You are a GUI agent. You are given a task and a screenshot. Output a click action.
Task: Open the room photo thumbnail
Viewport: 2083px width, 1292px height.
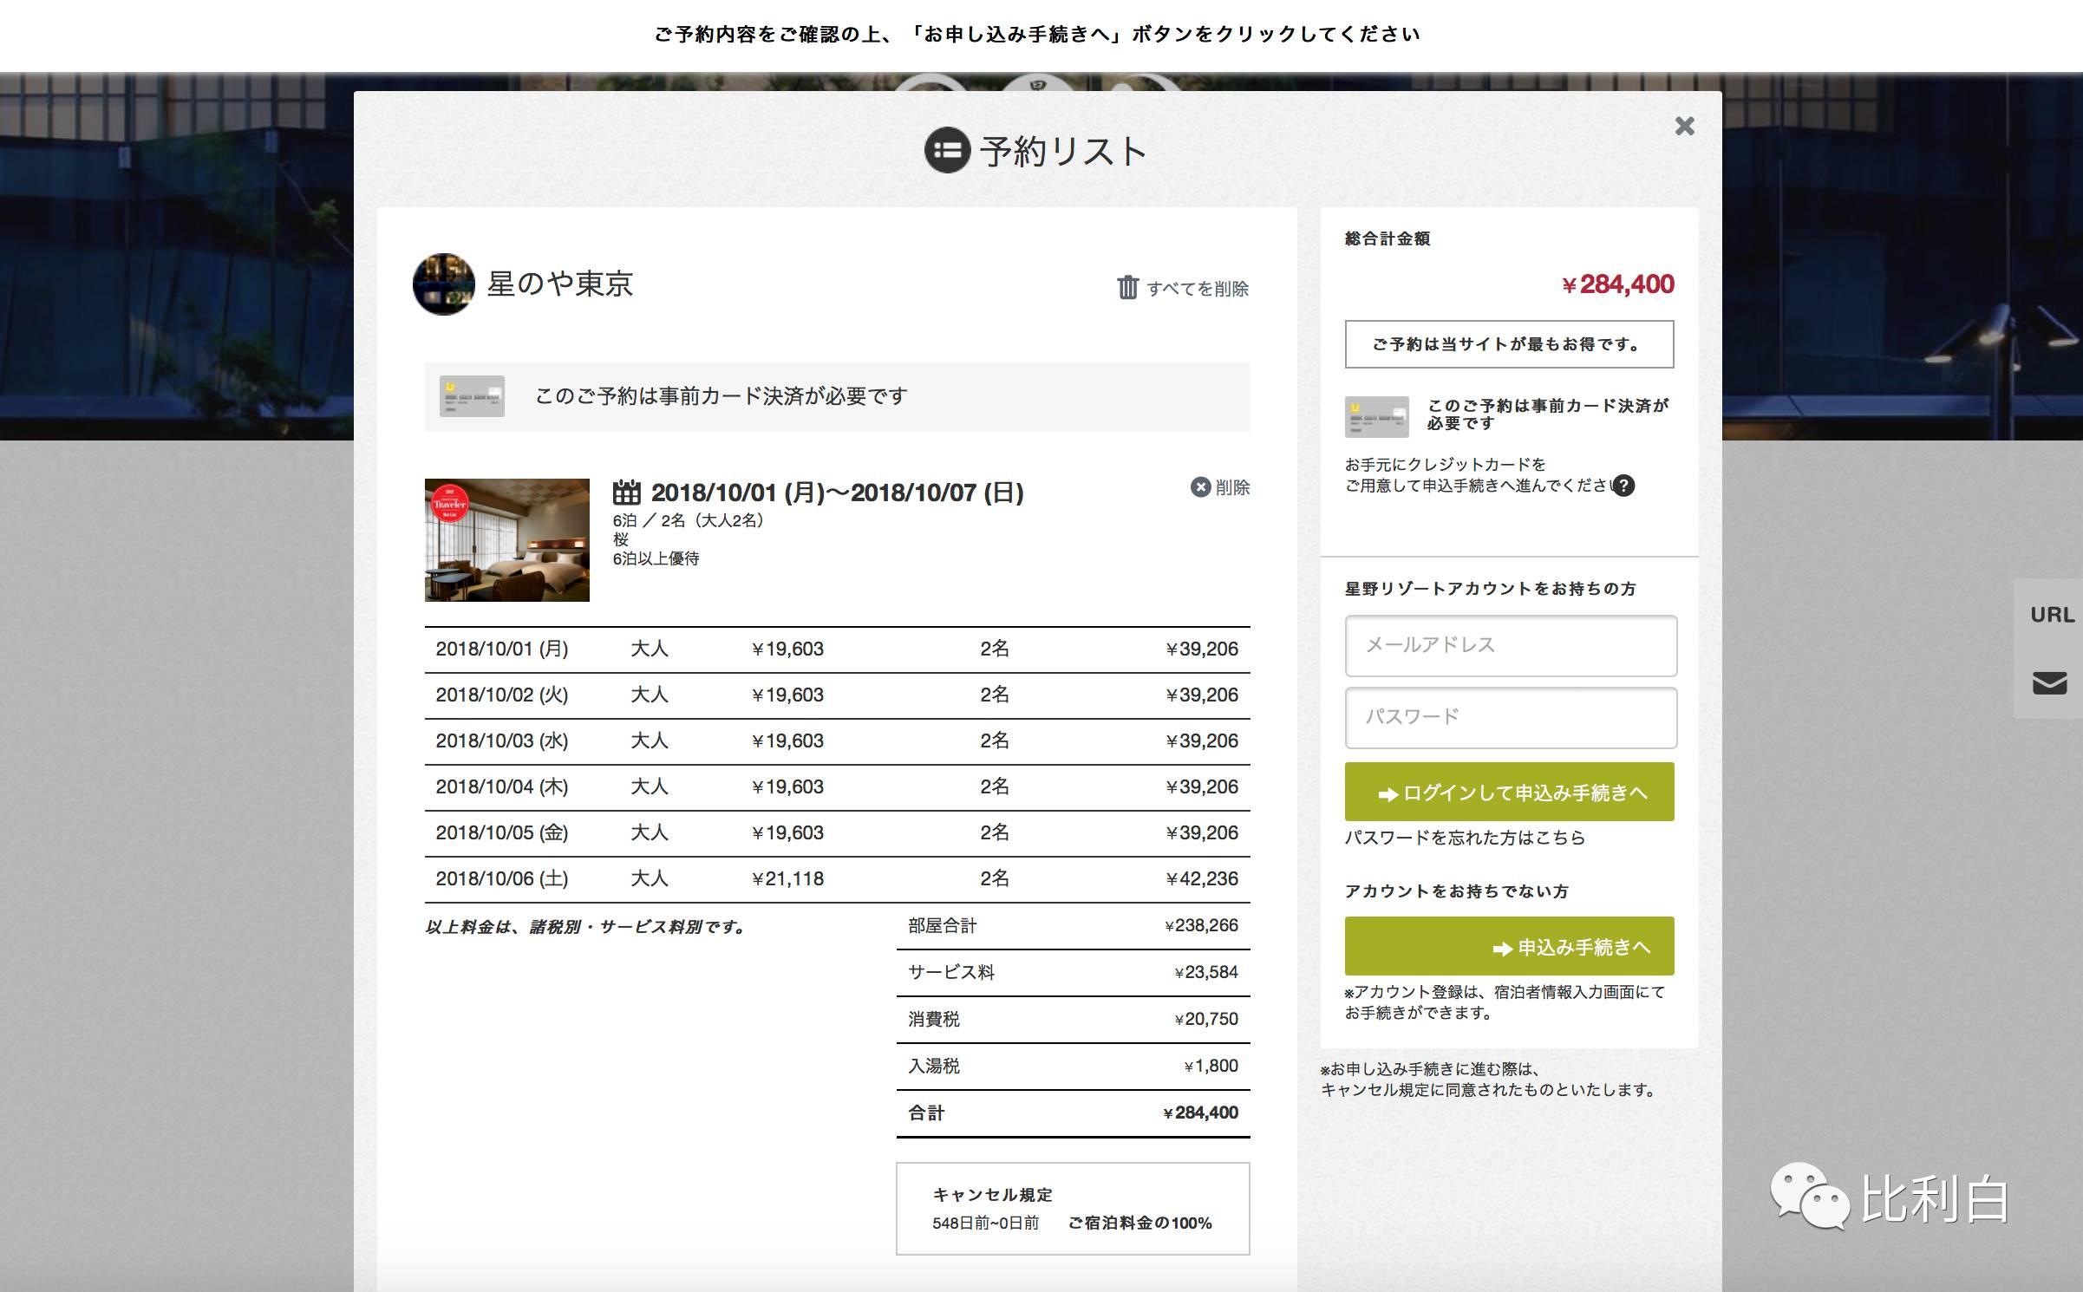(x=507, y=540)
